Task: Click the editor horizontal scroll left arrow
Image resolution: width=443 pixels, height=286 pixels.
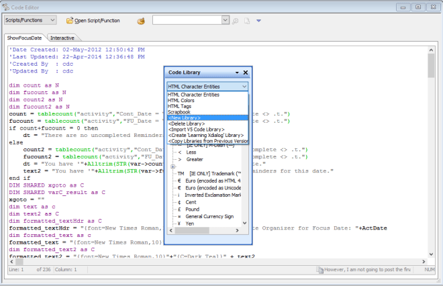Action: coord(11,262)
